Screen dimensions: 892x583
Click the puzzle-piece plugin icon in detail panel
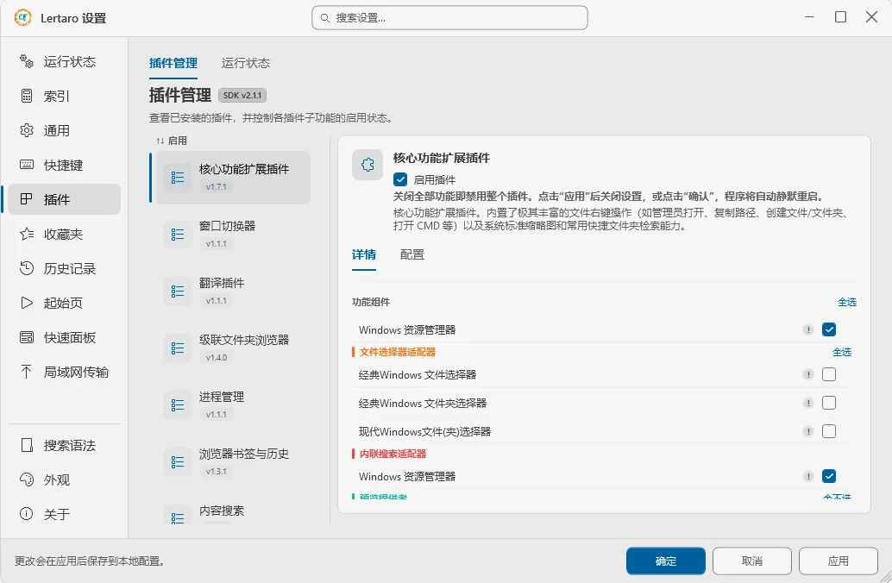367,165
